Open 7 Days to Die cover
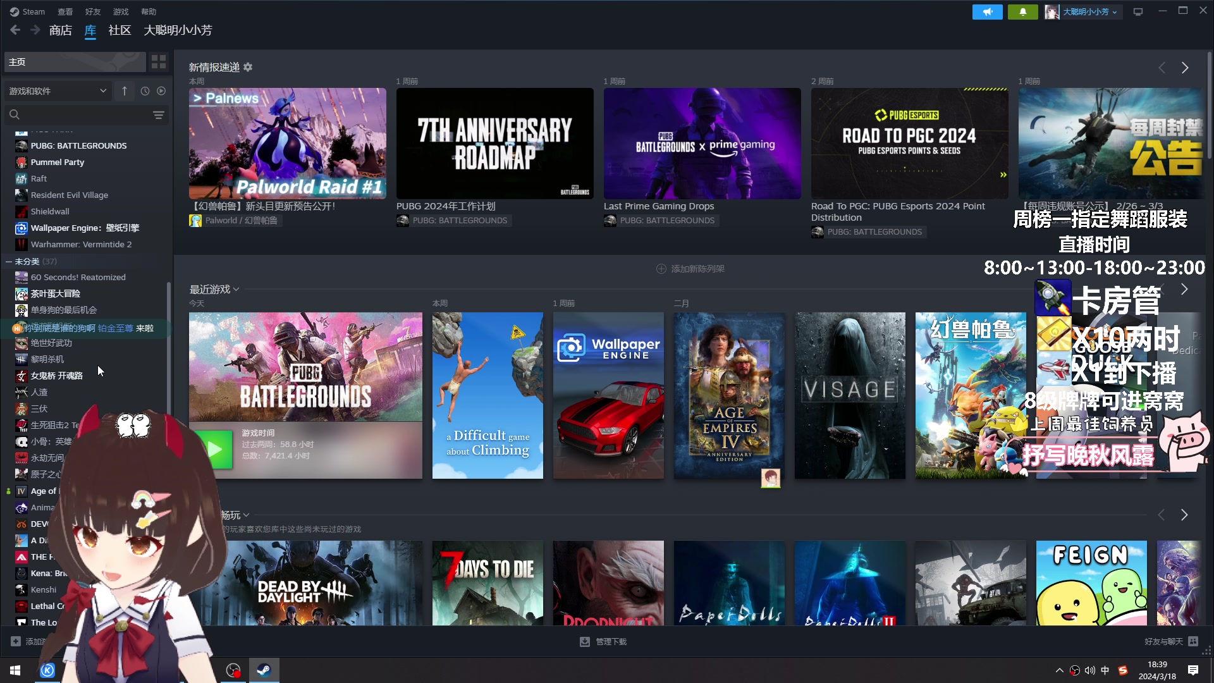The width and height of the screenshot is (1214, 683). tap(487, 583)
